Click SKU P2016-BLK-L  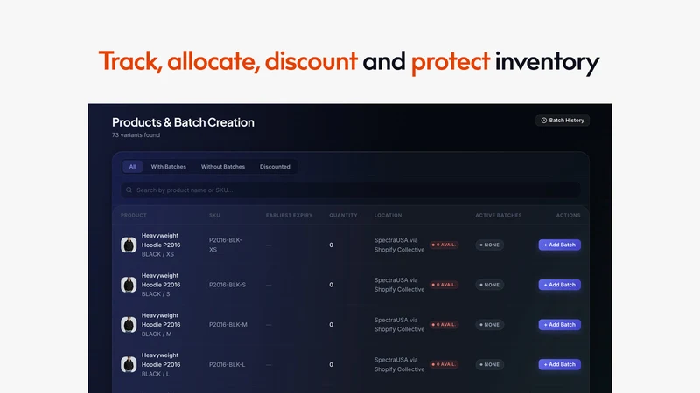[227, 364]
